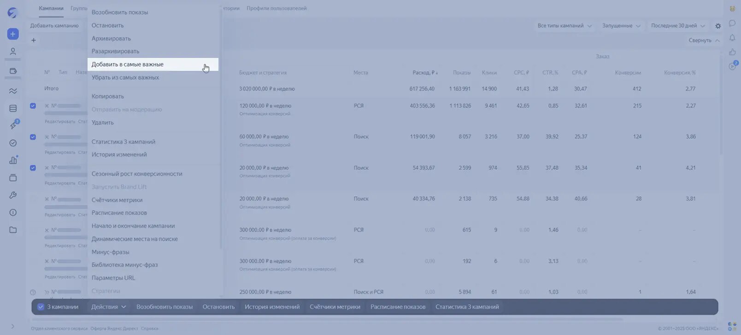Open the wavy trends icon in sidebar
The width and height of the screenshot is (741, 335).
tap(13, 91)
